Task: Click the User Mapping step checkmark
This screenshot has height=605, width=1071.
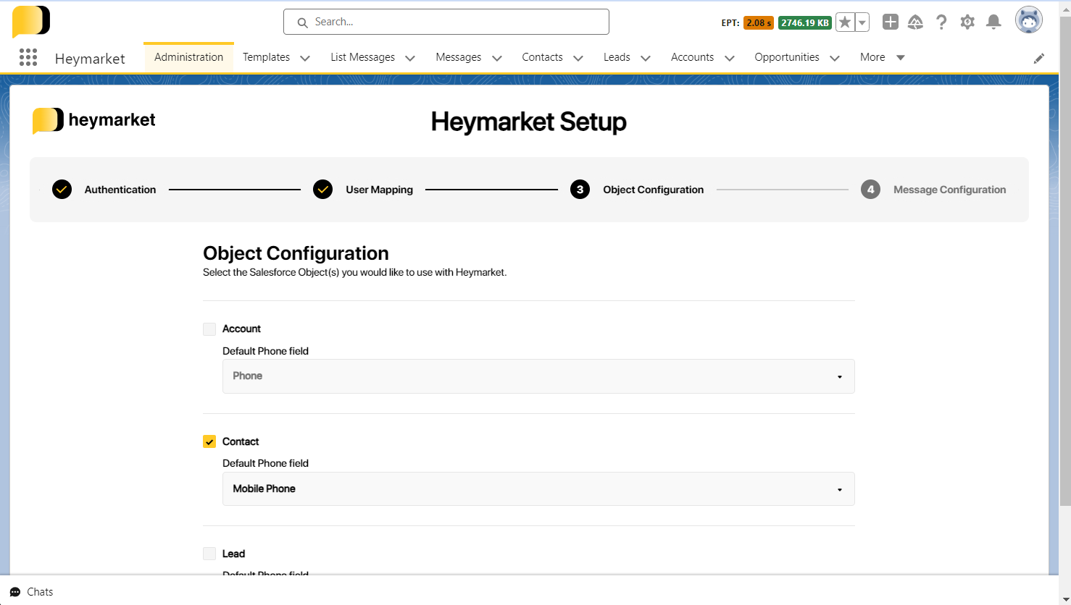Action: [x=323, y=190]
